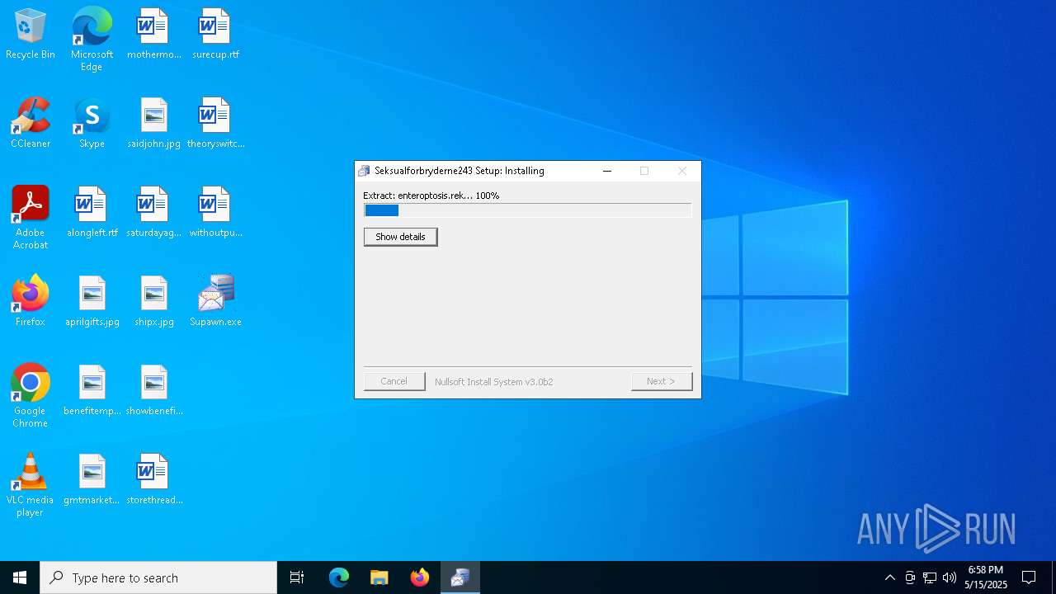Minimize the Seksualforbryderne243 Setup window
1056x594 pixels.
[607, 171]
